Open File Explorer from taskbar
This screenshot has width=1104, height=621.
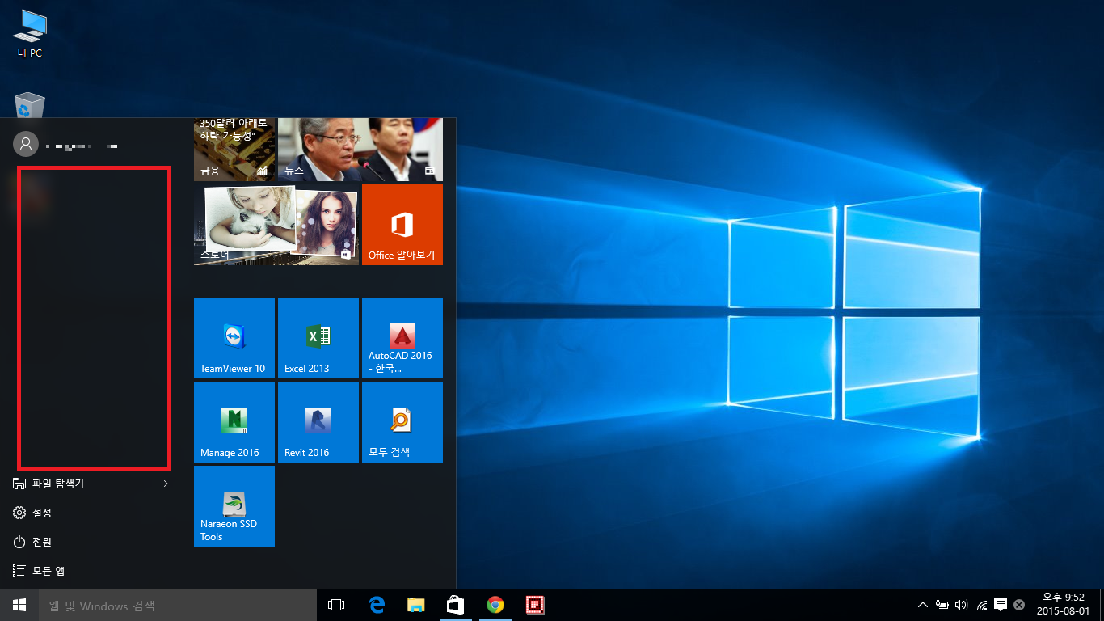click(x=415, y=605)
